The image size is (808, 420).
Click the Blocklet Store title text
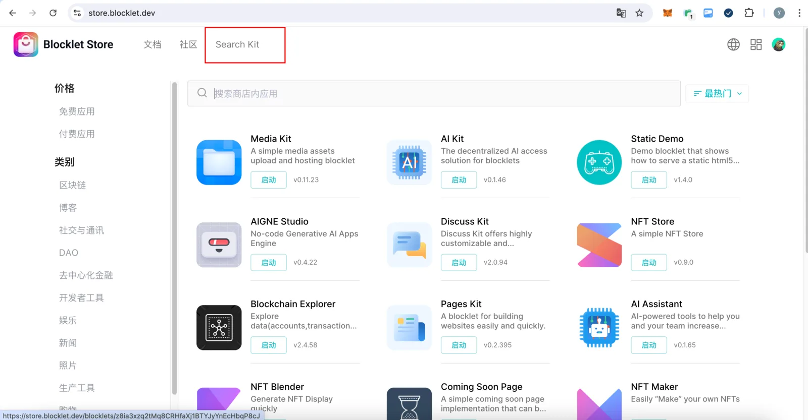pos(78,44)
